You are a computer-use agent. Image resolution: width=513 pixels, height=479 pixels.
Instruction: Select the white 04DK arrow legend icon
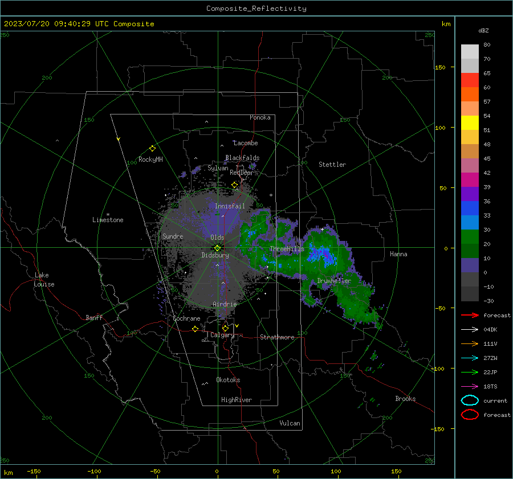point(470,329)
